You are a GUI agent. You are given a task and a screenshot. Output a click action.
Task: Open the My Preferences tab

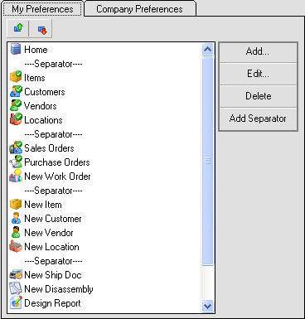[x=42, y=9]
